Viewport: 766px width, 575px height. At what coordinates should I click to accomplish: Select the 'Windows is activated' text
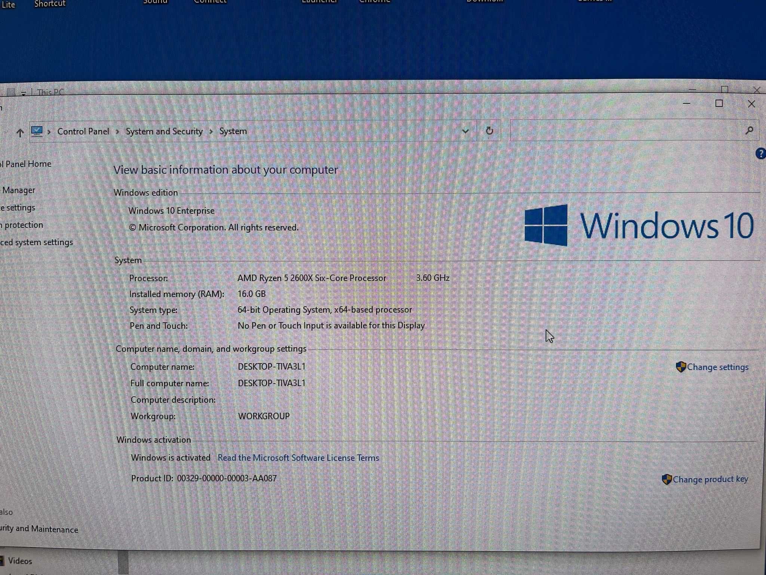point(171,458)
